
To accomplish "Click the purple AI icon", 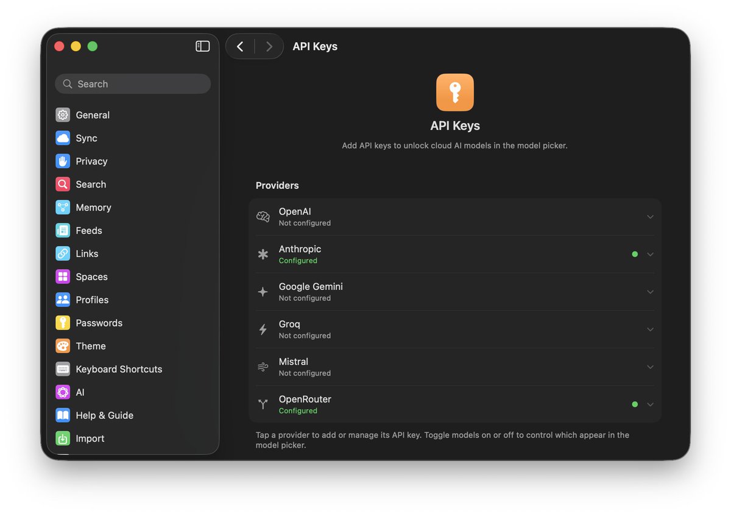I will [x=63, y=393].
